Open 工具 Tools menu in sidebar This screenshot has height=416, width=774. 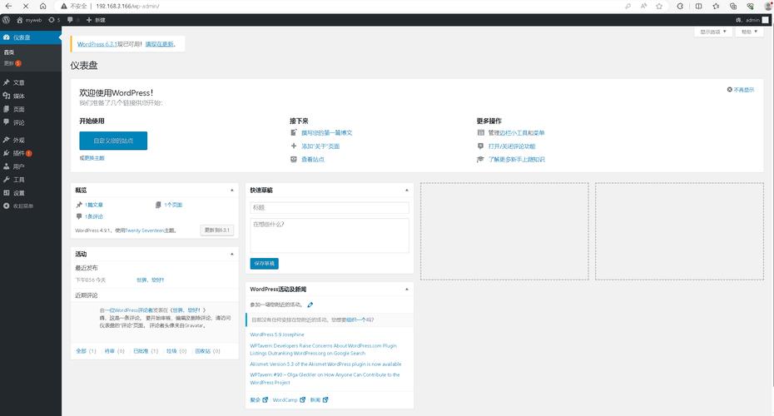pyautogui.click(x=31, y=180)
